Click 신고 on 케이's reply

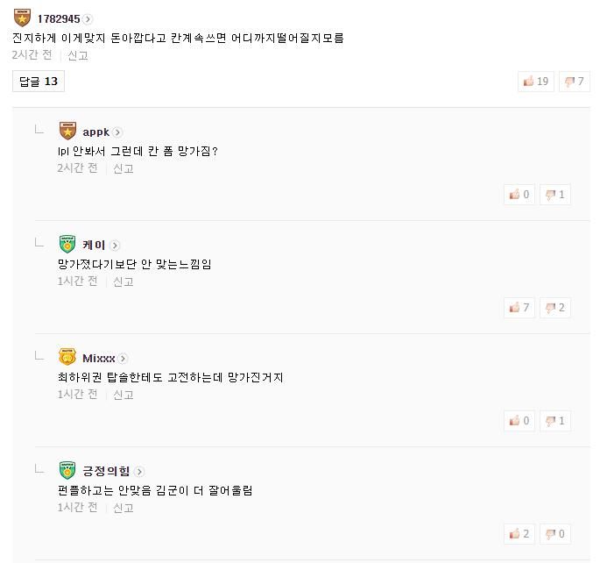pos(124,281)
